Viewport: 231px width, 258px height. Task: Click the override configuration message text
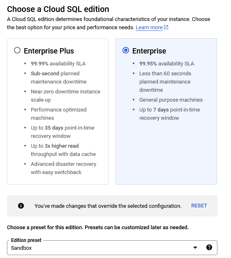(108, 206)
